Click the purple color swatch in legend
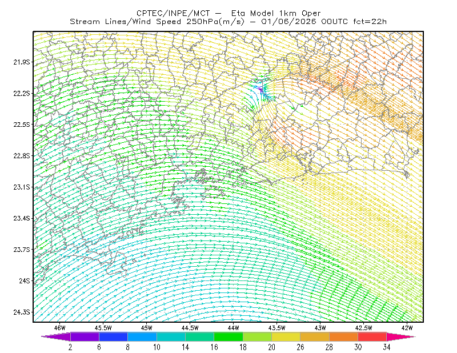 point(85,336)
